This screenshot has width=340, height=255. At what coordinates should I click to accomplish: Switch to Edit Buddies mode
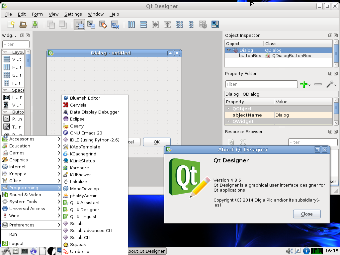(103, 24)
